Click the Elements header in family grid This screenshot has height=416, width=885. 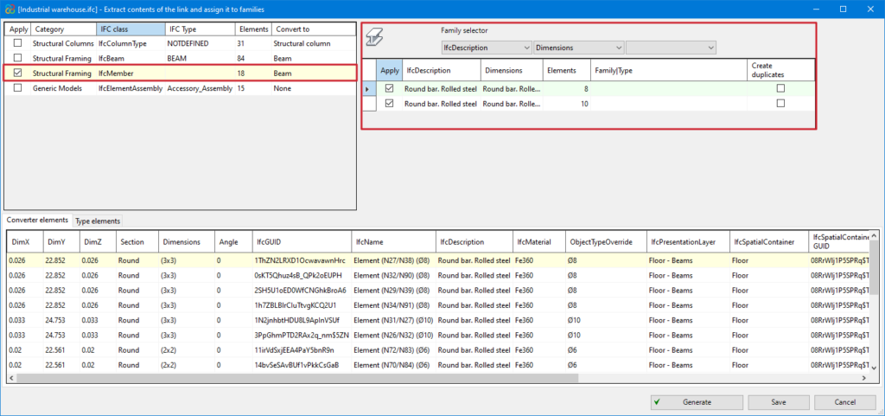(x=567, y=71)
